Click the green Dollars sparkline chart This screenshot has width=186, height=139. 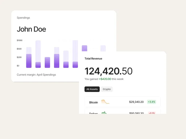[104, 113]
